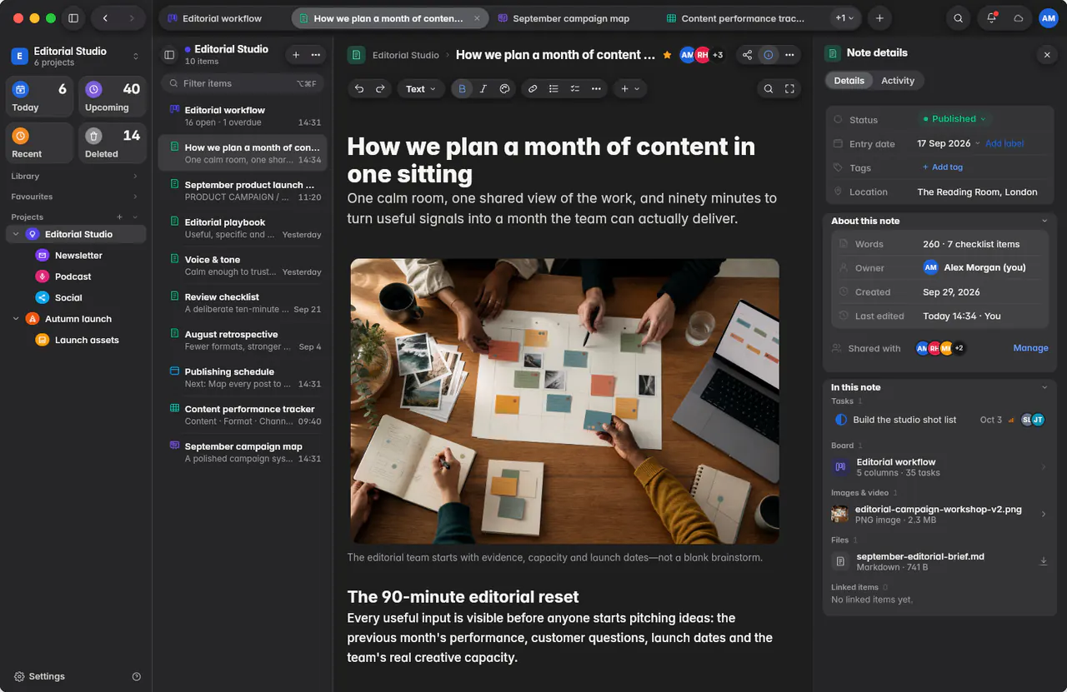Click the Add tag link
Image resolution: width=1067 pixels, height=692 pixels.
pyautogui.click(x=943, y=167)
